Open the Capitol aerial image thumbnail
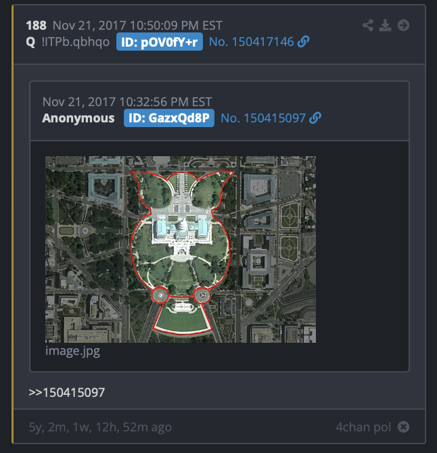The height and width of the screenshot is (453, 437). click(181, 249)
